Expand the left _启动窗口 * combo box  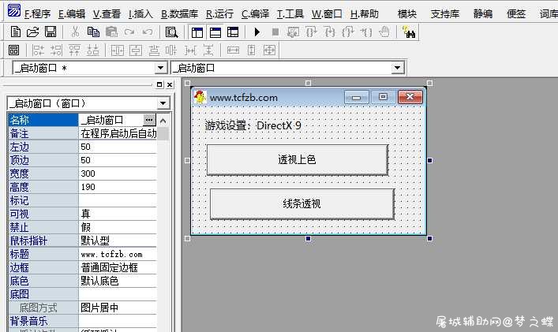[160, 68]
